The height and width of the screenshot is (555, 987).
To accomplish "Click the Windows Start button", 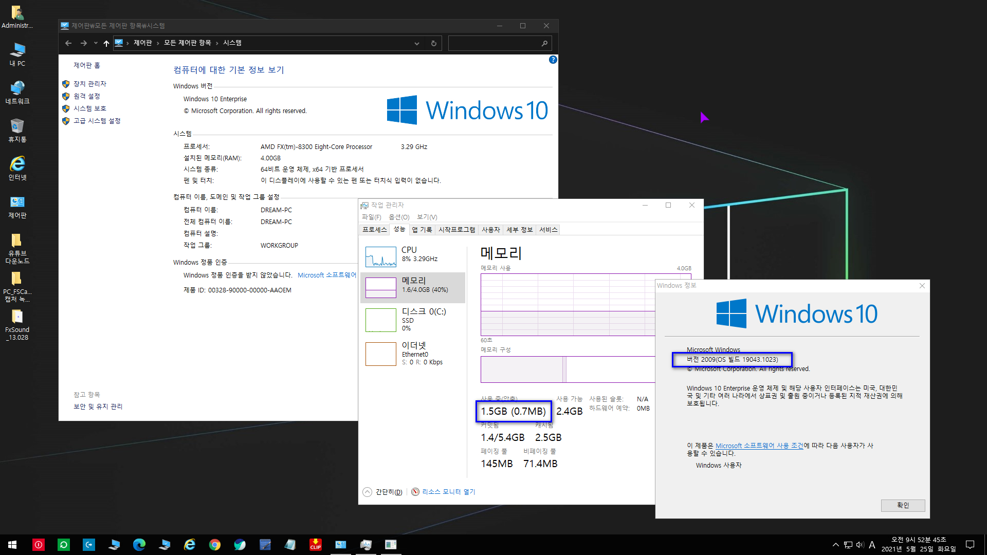I will coord(12,545).
